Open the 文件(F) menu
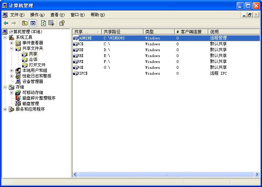This screenshot has height=187, width=262. tap(17, 15)
